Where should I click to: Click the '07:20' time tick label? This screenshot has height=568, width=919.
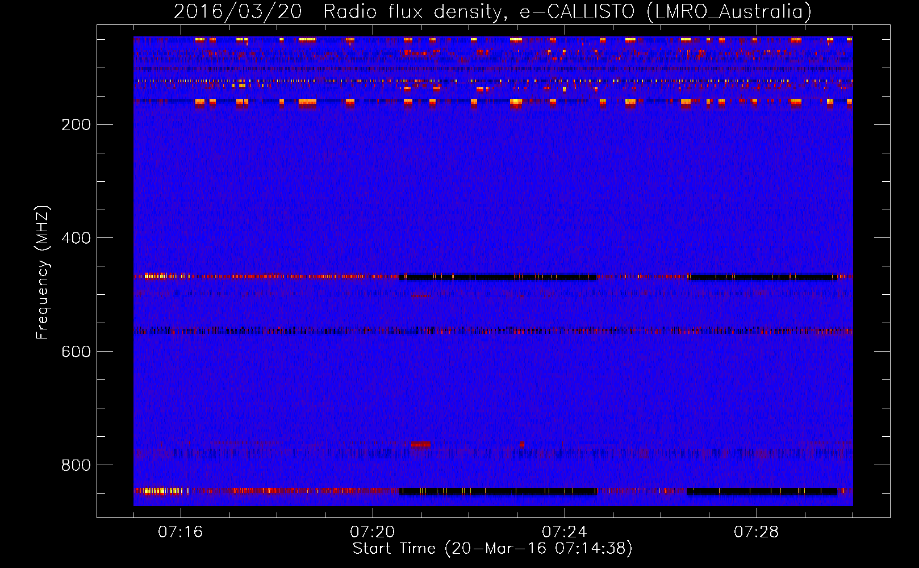[x=373, y=532]
